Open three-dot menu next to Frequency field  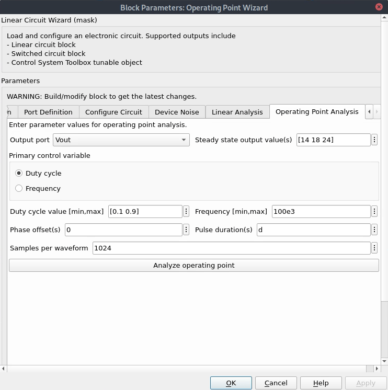tap(374, 211)
